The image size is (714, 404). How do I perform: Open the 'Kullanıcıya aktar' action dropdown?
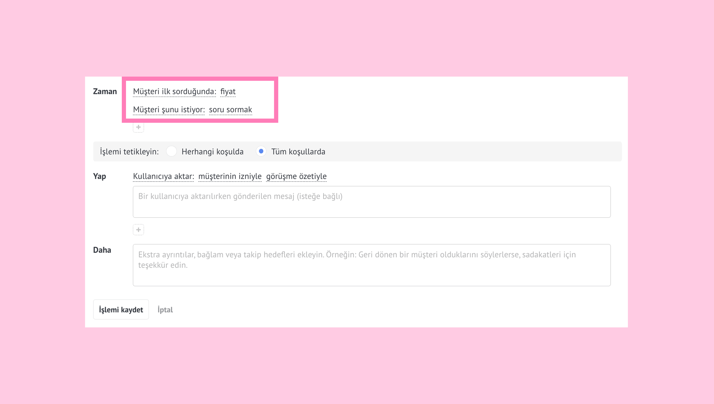click(163, 176)
